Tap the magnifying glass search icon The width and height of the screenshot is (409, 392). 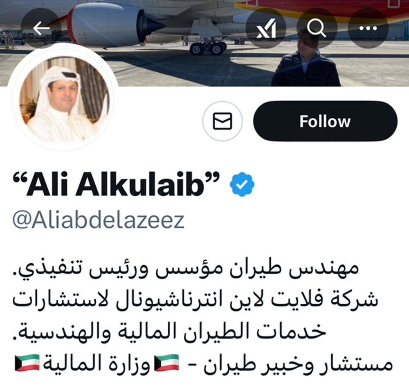tap(317, 28)
